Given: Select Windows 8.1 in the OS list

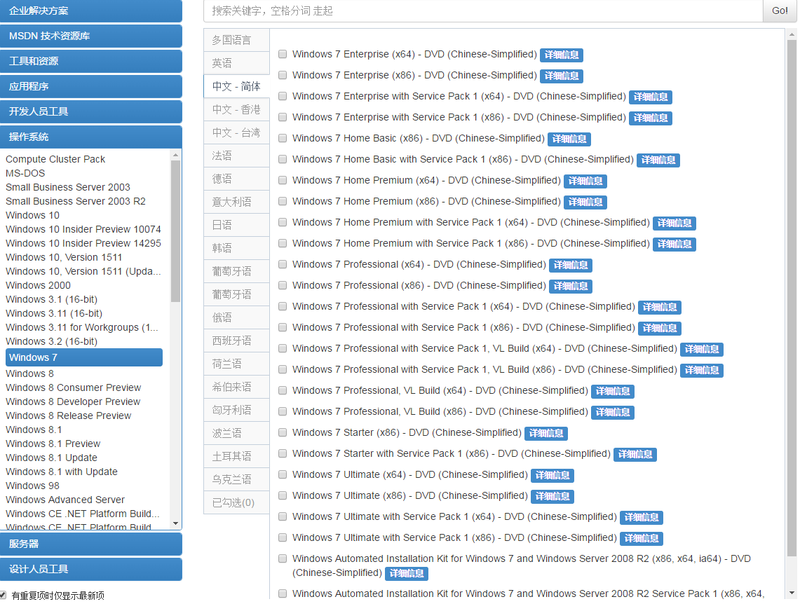Looking at the screenshot, I should [x=34, y=430].
